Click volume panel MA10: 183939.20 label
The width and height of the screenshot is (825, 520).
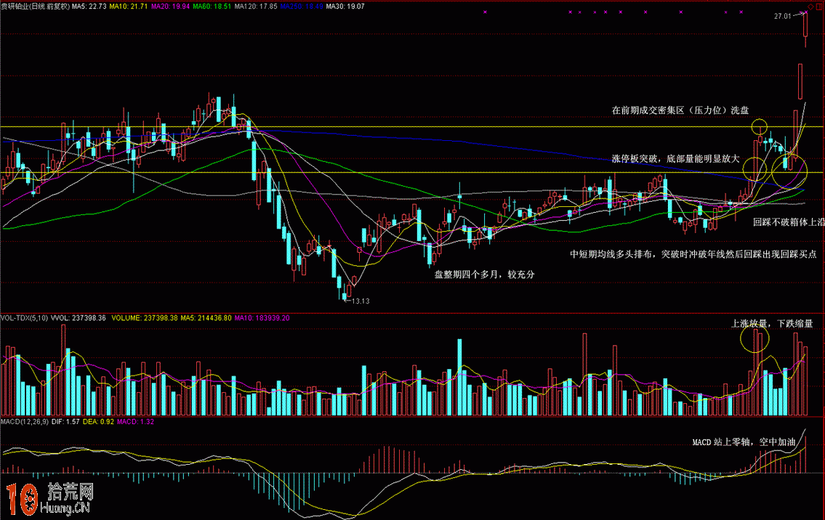[262, 318]
